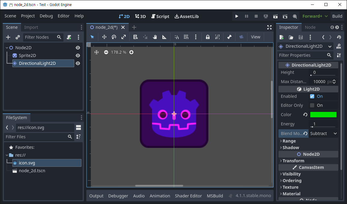Viewport: 347px width, 204px height.
Task: Open the View menu in viewport toolbar
Action: point(255,37)
